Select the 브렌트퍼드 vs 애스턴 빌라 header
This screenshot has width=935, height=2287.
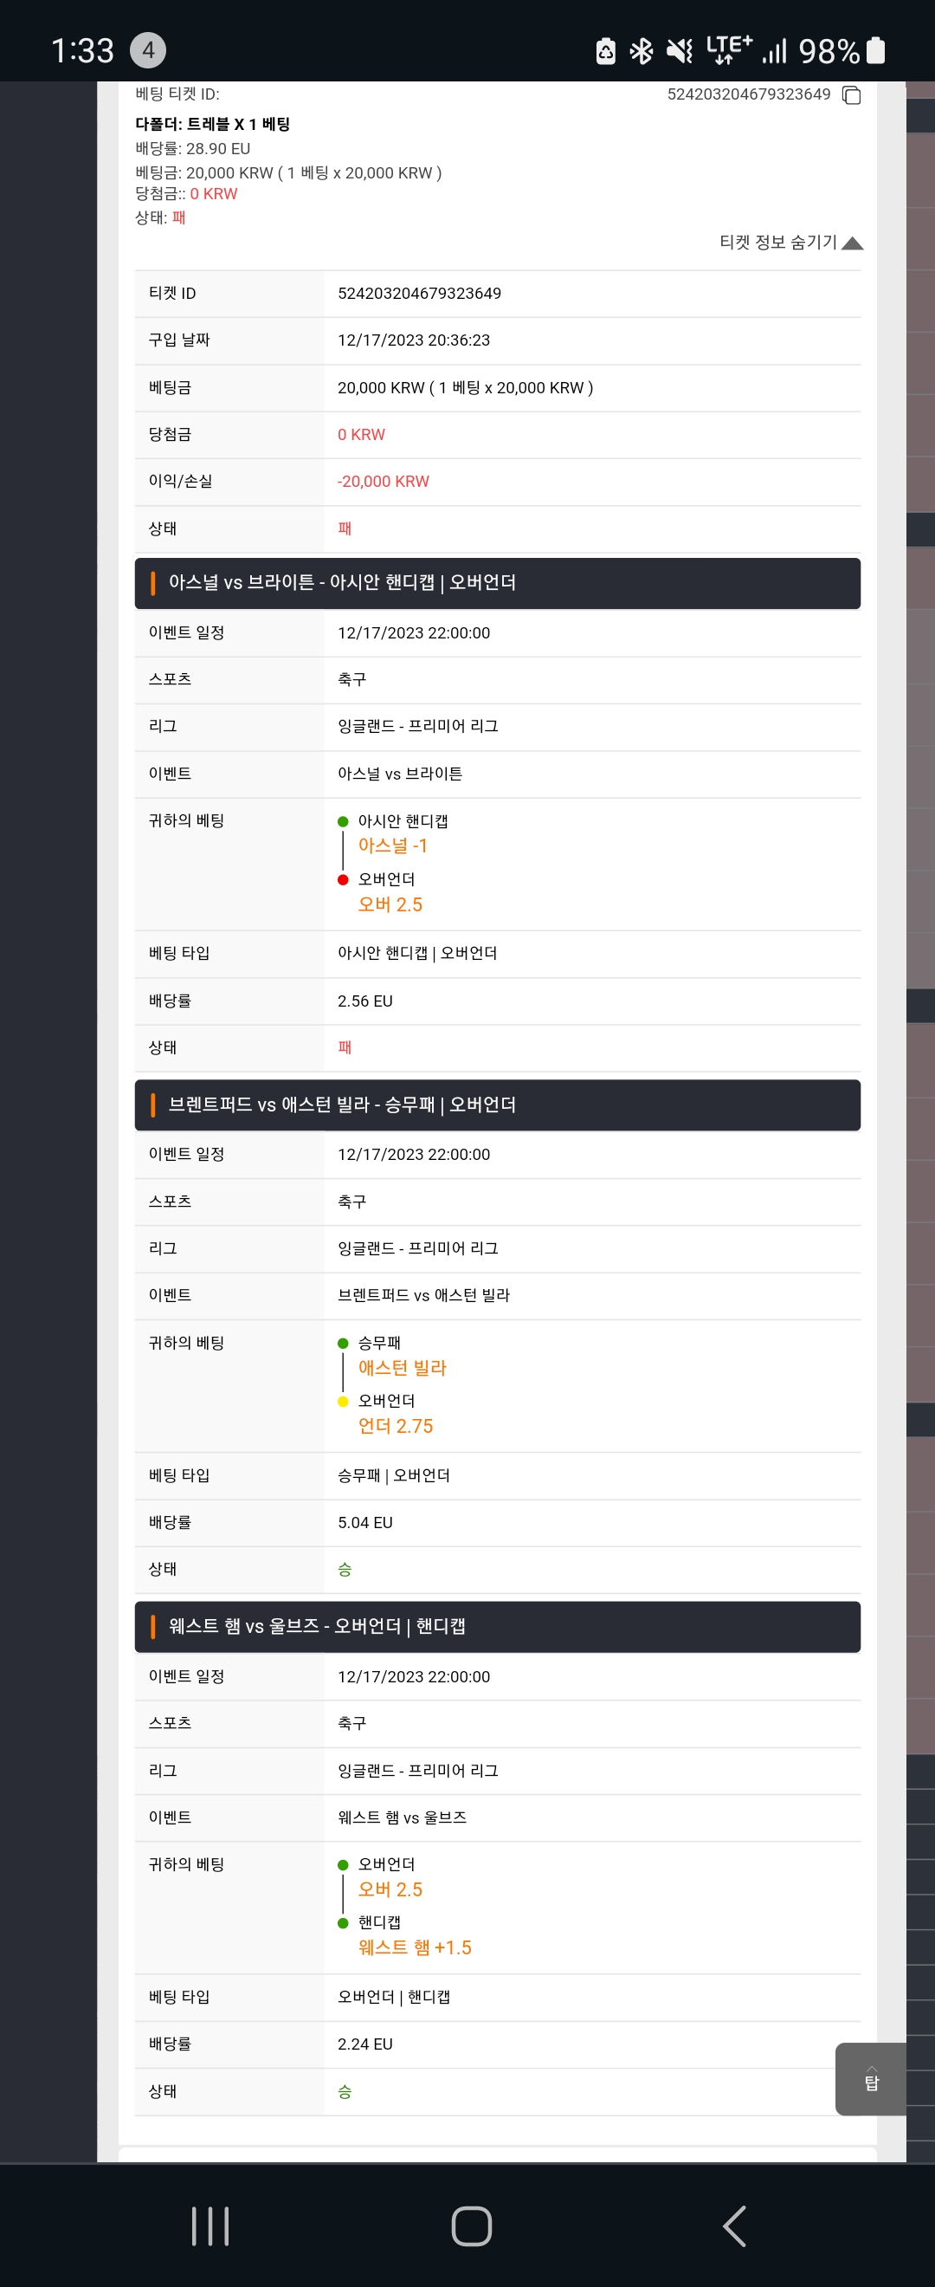pos(498,1105)
